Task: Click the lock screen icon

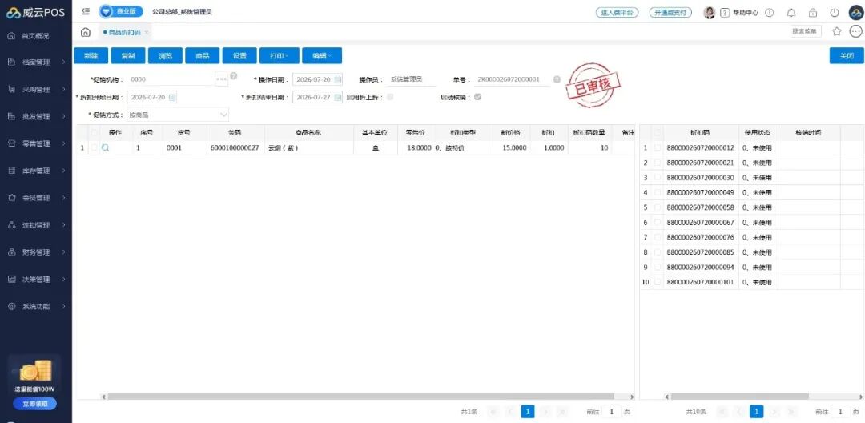Action: (813, 13)
